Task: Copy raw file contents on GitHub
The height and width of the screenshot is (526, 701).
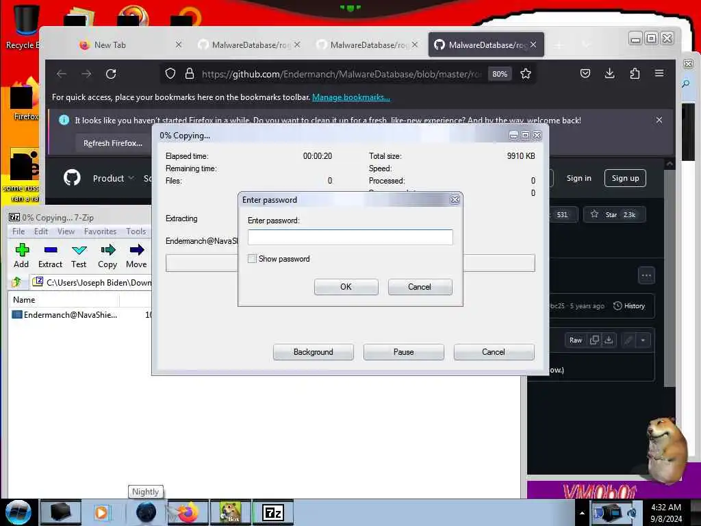Action: [x=594, y=340]
